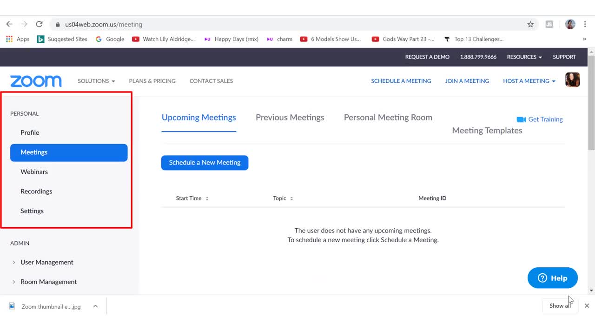Click the browser extension icon beside the star
The image size is (595, 317).
pyautogui.click(x=549, y=24)
